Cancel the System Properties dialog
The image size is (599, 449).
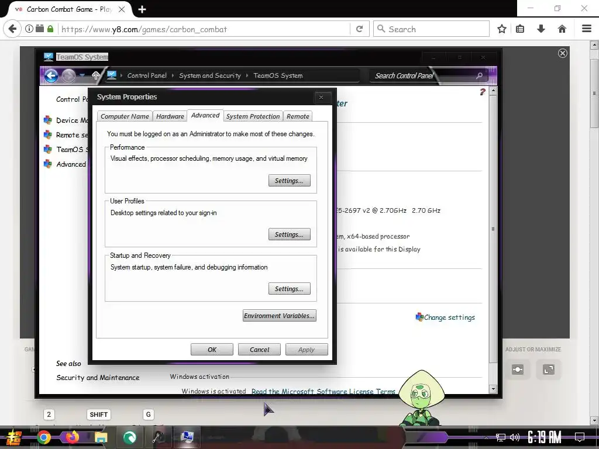259,350
